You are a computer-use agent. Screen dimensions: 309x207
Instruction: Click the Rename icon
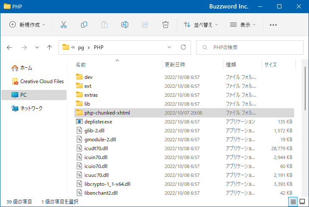coord(125,25)
